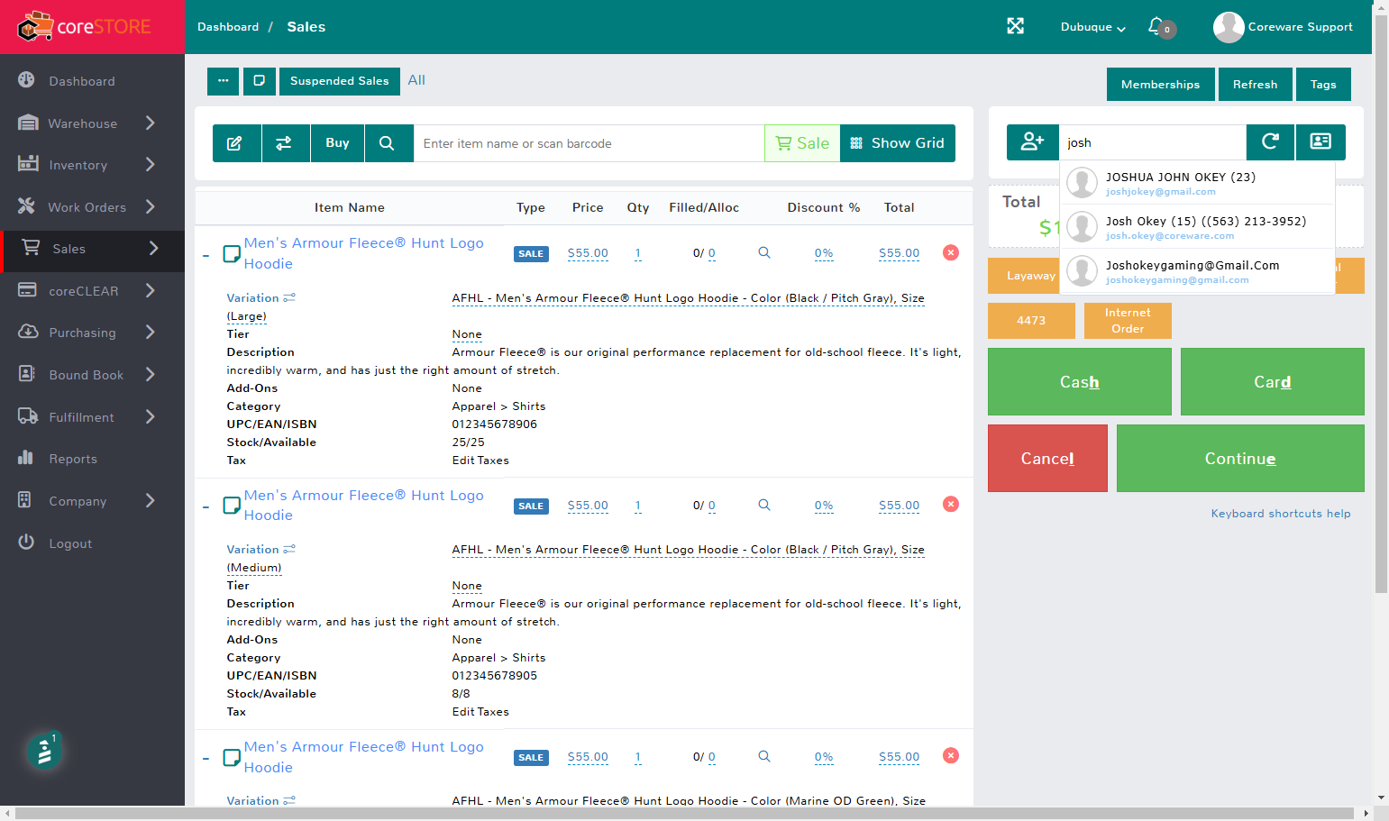
Task: Click the item search magnifier button
Action: click(x=388, y=143)
